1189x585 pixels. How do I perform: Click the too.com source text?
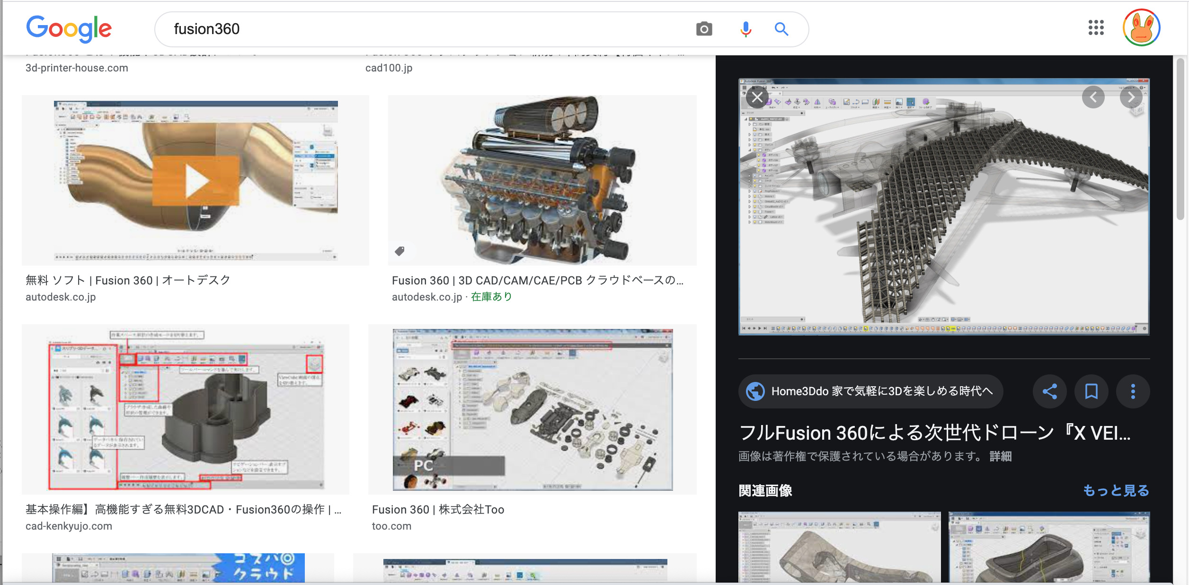tap(391, 526)
